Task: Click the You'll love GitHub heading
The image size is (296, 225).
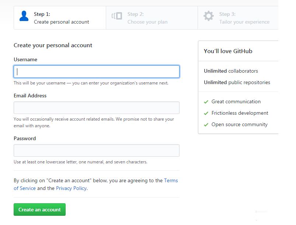Action: [228, 51]
